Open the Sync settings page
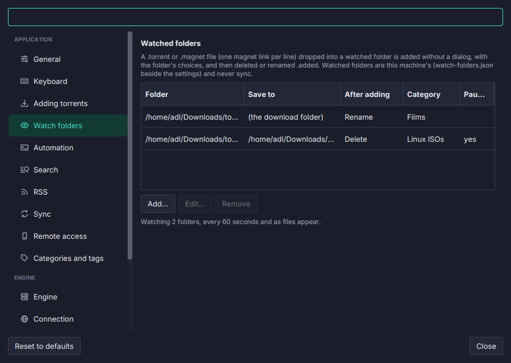 pyautogui.click(x=68, y=214)
